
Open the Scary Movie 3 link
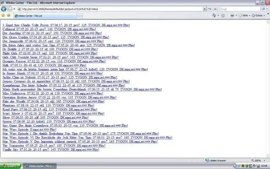[x=54, y=114]
